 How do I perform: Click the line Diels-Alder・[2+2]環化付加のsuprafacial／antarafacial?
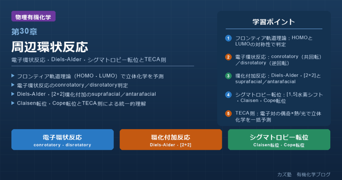[87, 94]
